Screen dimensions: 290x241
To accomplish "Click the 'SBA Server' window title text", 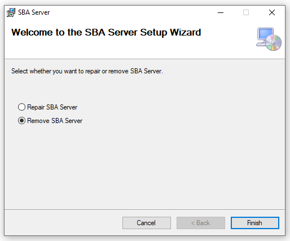I will coord(34,12).
